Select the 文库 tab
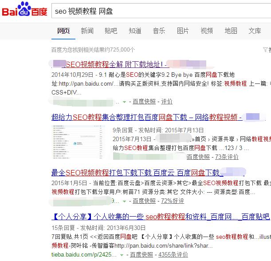The height and width of the screenshot is (261, 271). [255, 31]
